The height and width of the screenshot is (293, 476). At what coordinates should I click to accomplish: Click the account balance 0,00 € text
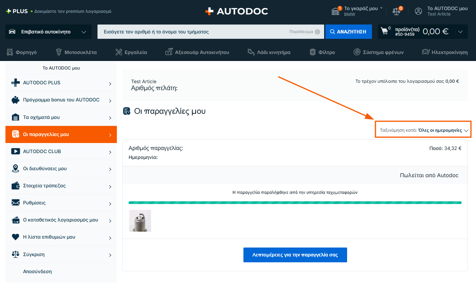coord(452,81)
